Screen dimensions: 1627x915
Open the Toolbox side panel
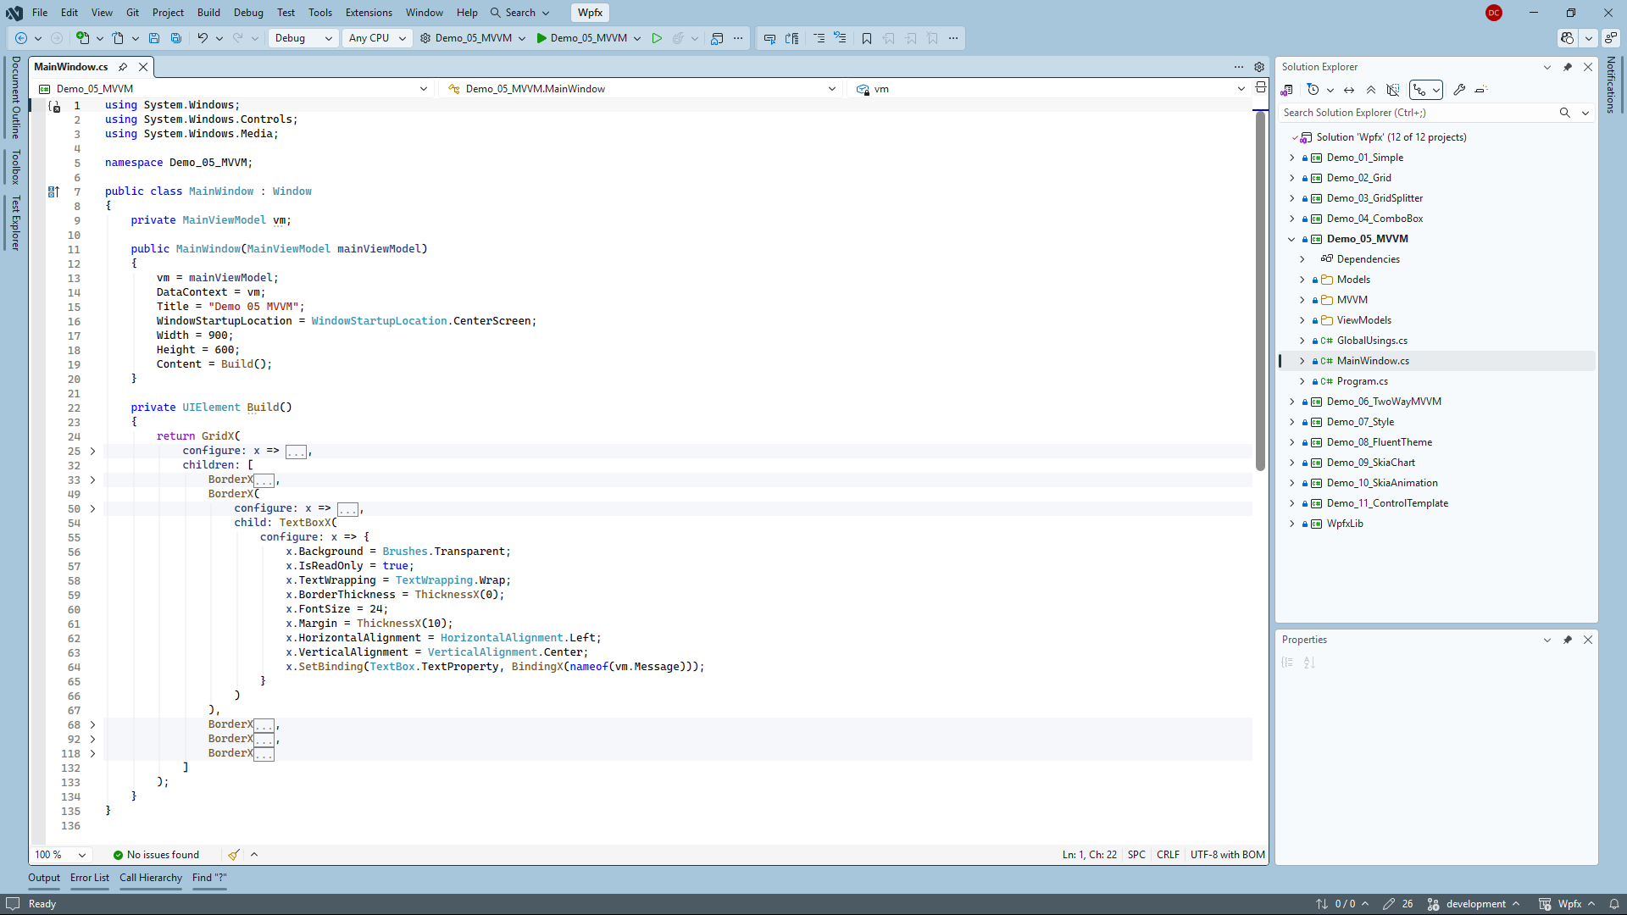pos(15,167)
